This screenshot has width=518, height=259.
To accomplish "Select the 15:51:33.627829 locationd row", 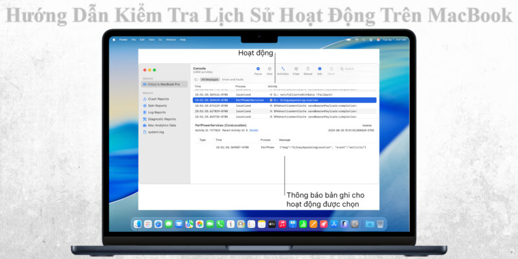I will [x=284, y=111].
